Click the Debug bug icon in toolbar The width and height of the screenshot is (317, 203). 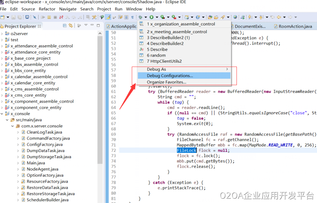click(140, 17)
